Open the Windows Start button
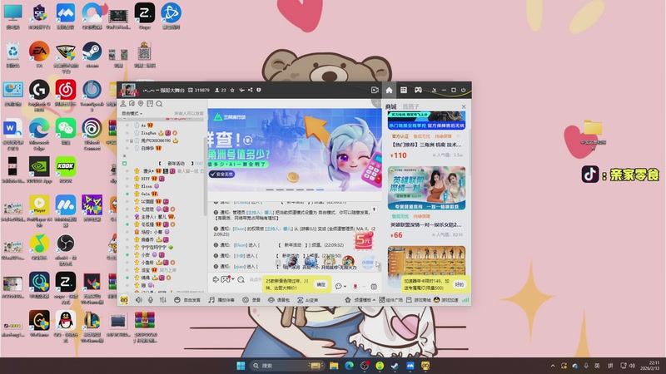 click(x=241, y=366)
